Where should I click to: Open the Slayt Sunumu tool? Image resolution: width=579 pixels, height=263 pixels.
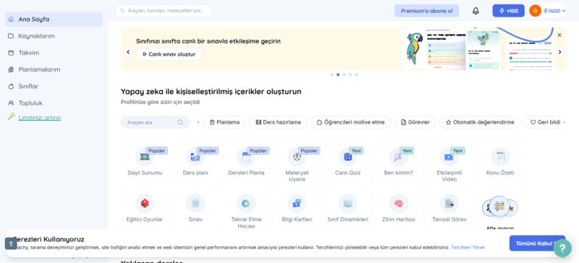pos(145,163)
